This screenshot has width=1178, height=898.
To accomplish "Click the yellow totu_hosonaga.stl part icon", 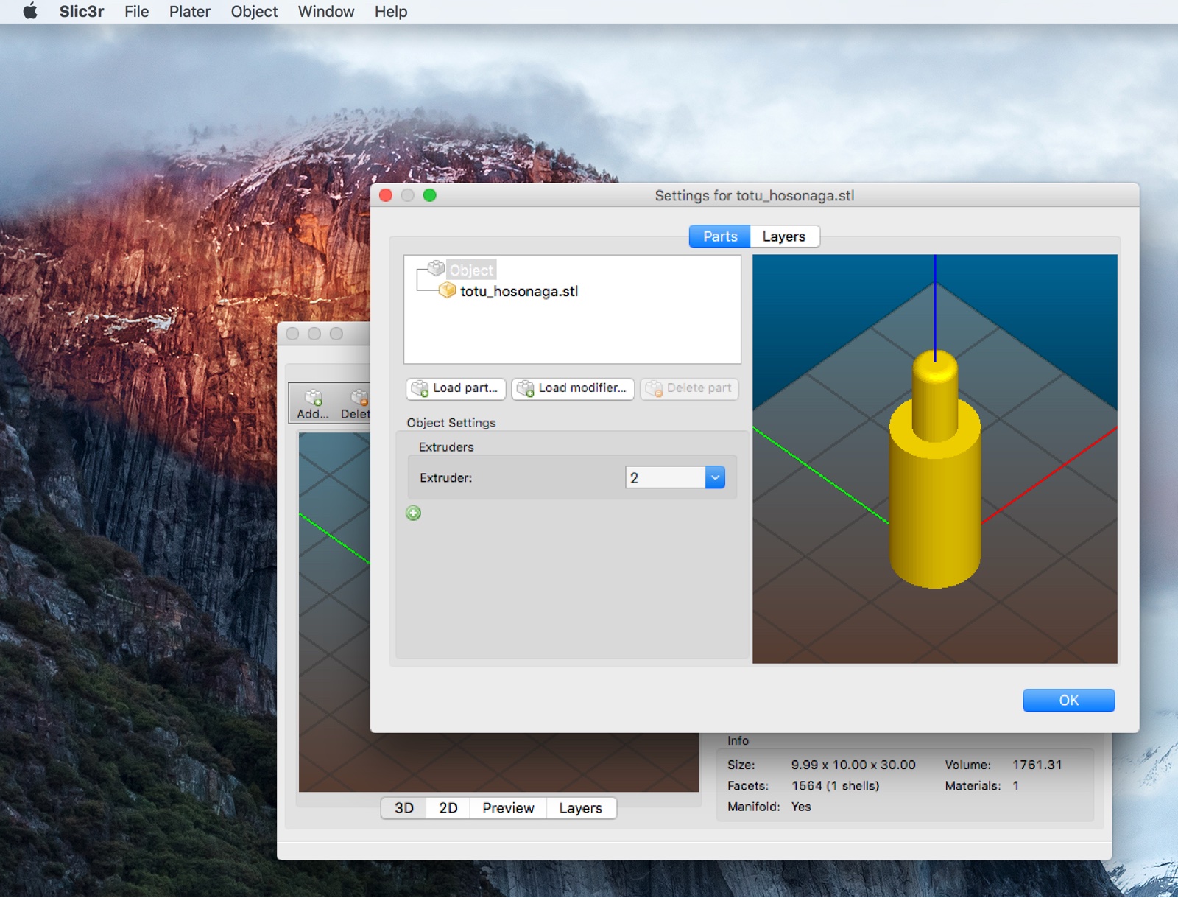I will [x=447, y=291].
